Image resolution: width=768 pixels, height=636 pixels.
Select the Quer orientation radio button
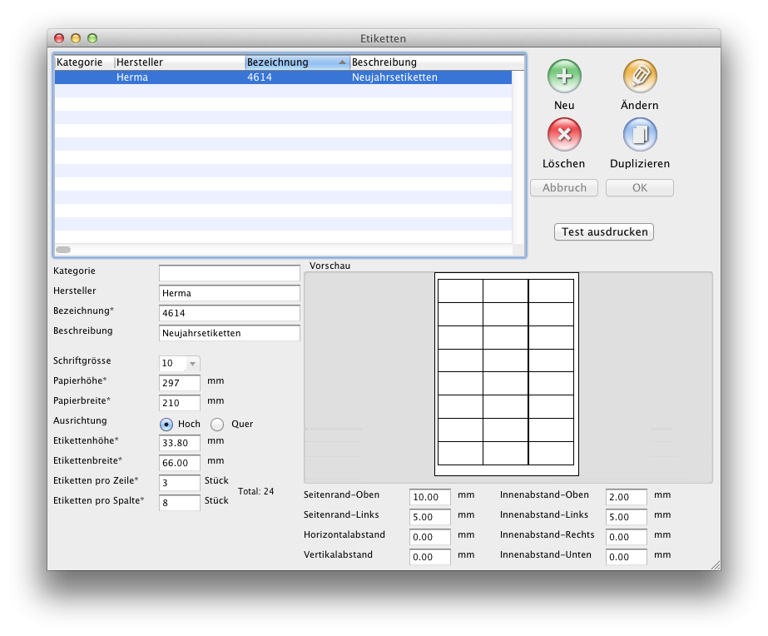[217, 425]
